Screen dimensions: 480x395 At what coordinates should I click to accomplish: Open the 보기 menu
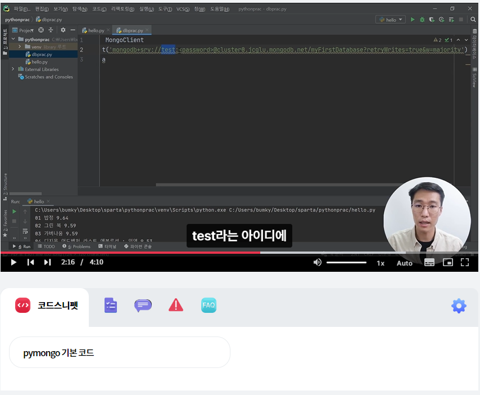61,9
